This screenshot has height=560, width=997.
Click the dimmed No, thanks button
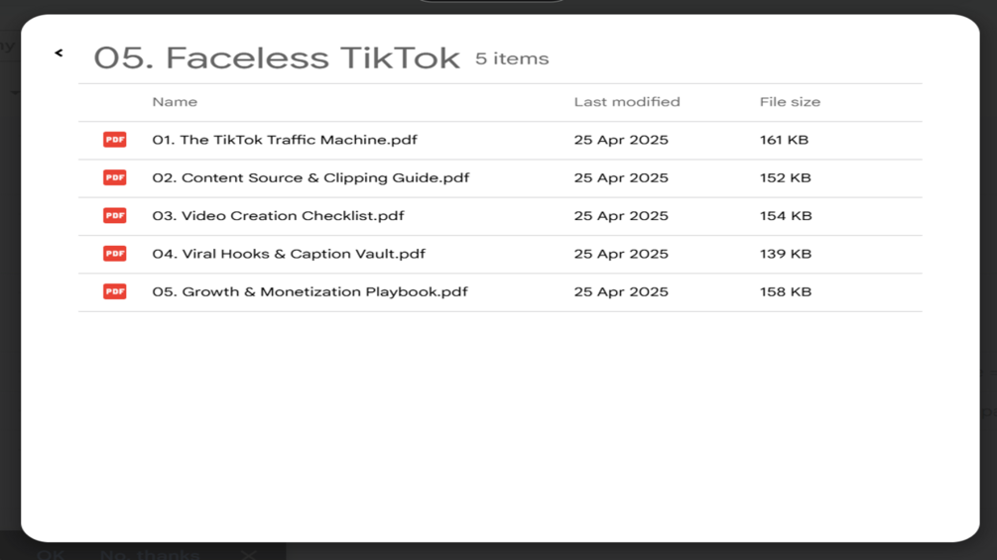click(150, 554)
